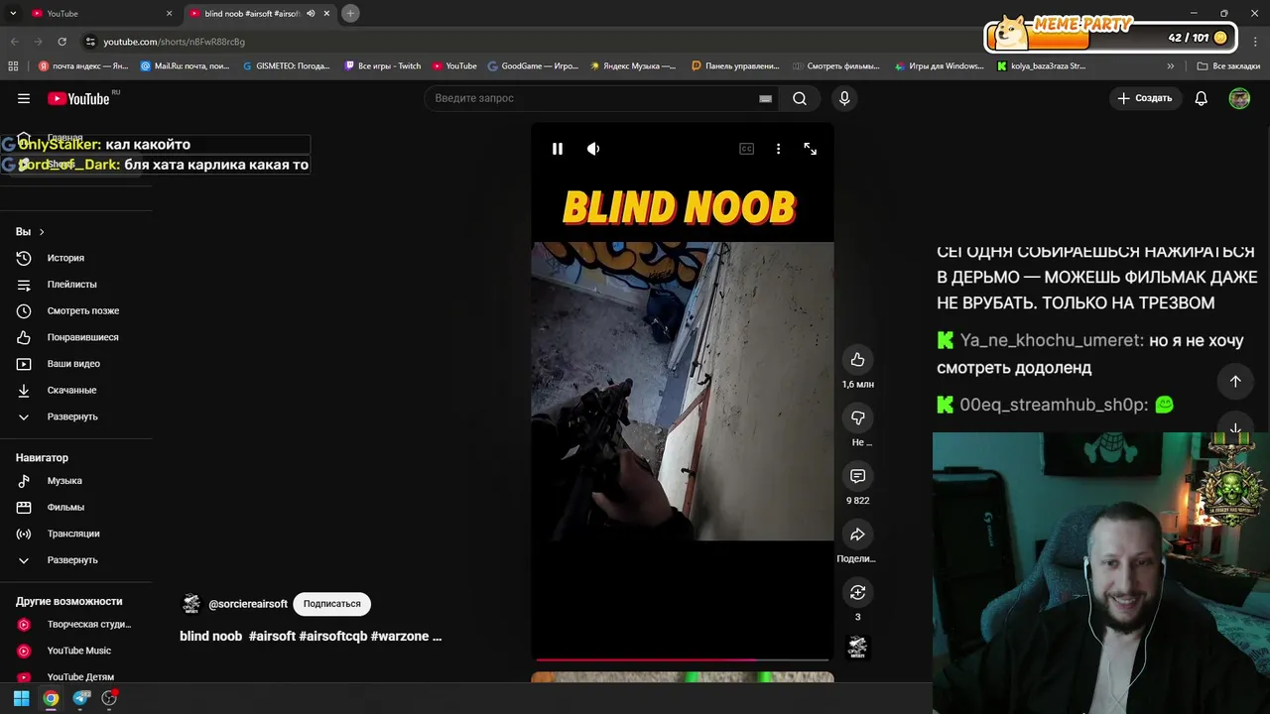The height and width of the screenshot is (714, 1270).
Task: Click the address bar URL
Action: 174,42
